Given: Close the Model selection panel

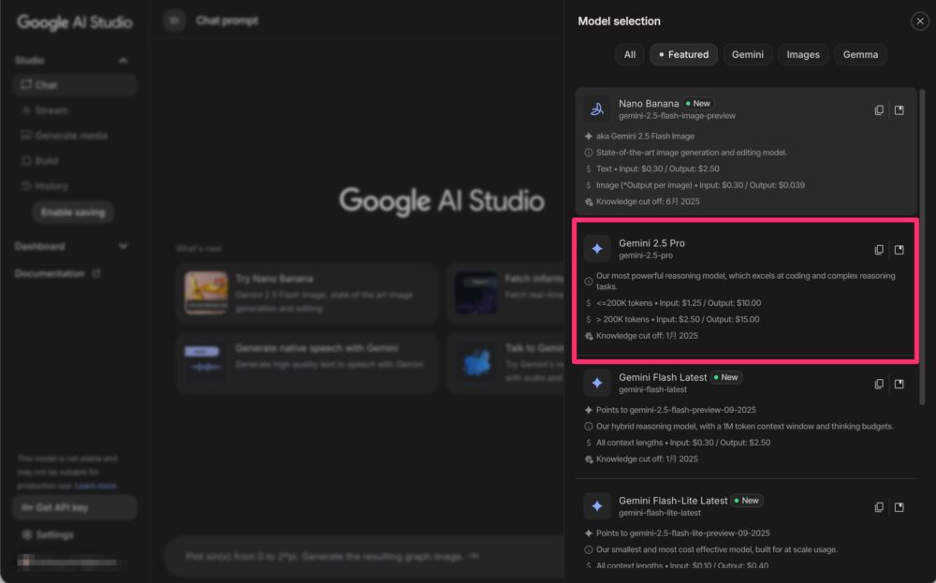Looking at the screenshot, I should click(x=919, y=22).
